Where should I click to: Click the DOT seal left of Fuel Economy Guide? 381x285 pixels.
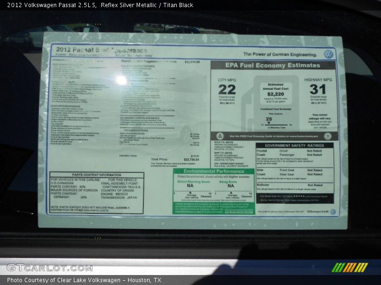pyautogui.click(x=220, y=136)
